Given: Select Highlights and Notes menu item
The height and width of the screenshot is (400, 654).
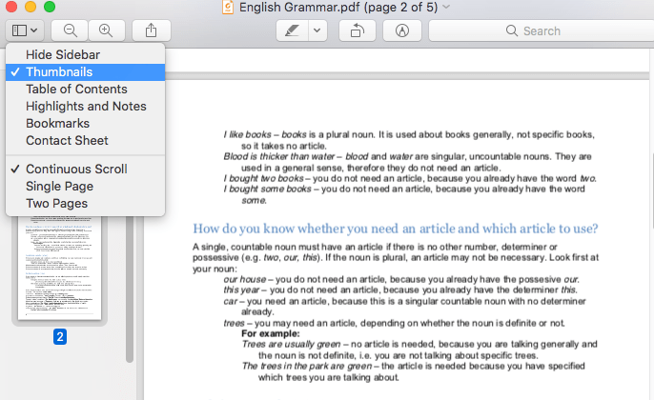Looking at the screenshot, I should click(86, 107).
